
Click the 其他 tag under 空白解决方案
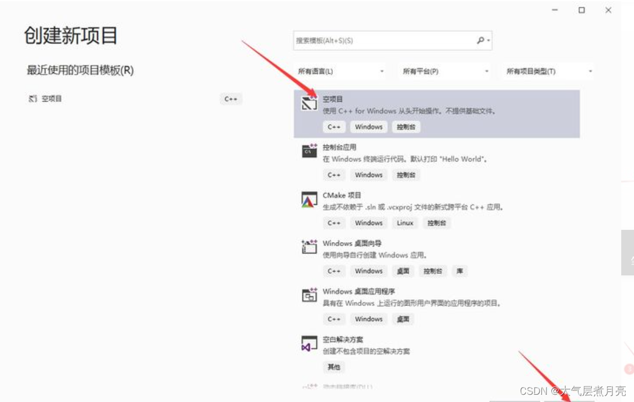click(x=333, y=367)
